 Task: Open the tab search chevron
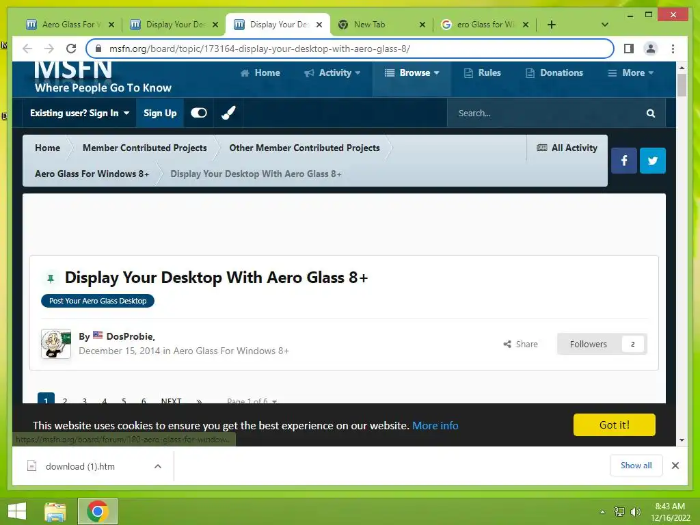click(605, 25)
